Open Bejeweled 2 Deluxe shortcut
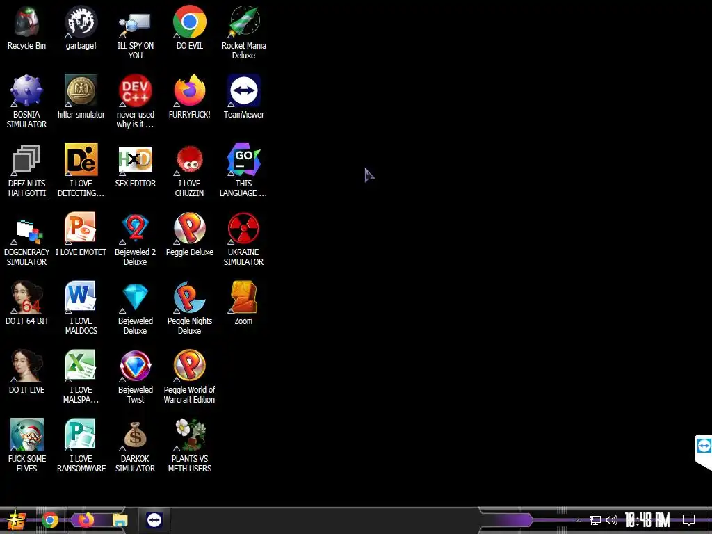The width and height of the screenshot is (712, 534). (x=135, y=228)
